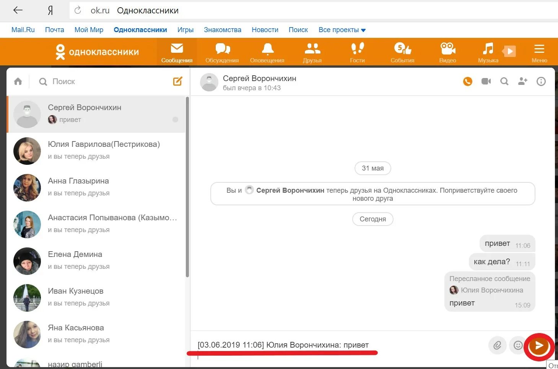Click the Одноклассники logo
The width and height of the screenshot is (558, 369).
tap(97, 52)
